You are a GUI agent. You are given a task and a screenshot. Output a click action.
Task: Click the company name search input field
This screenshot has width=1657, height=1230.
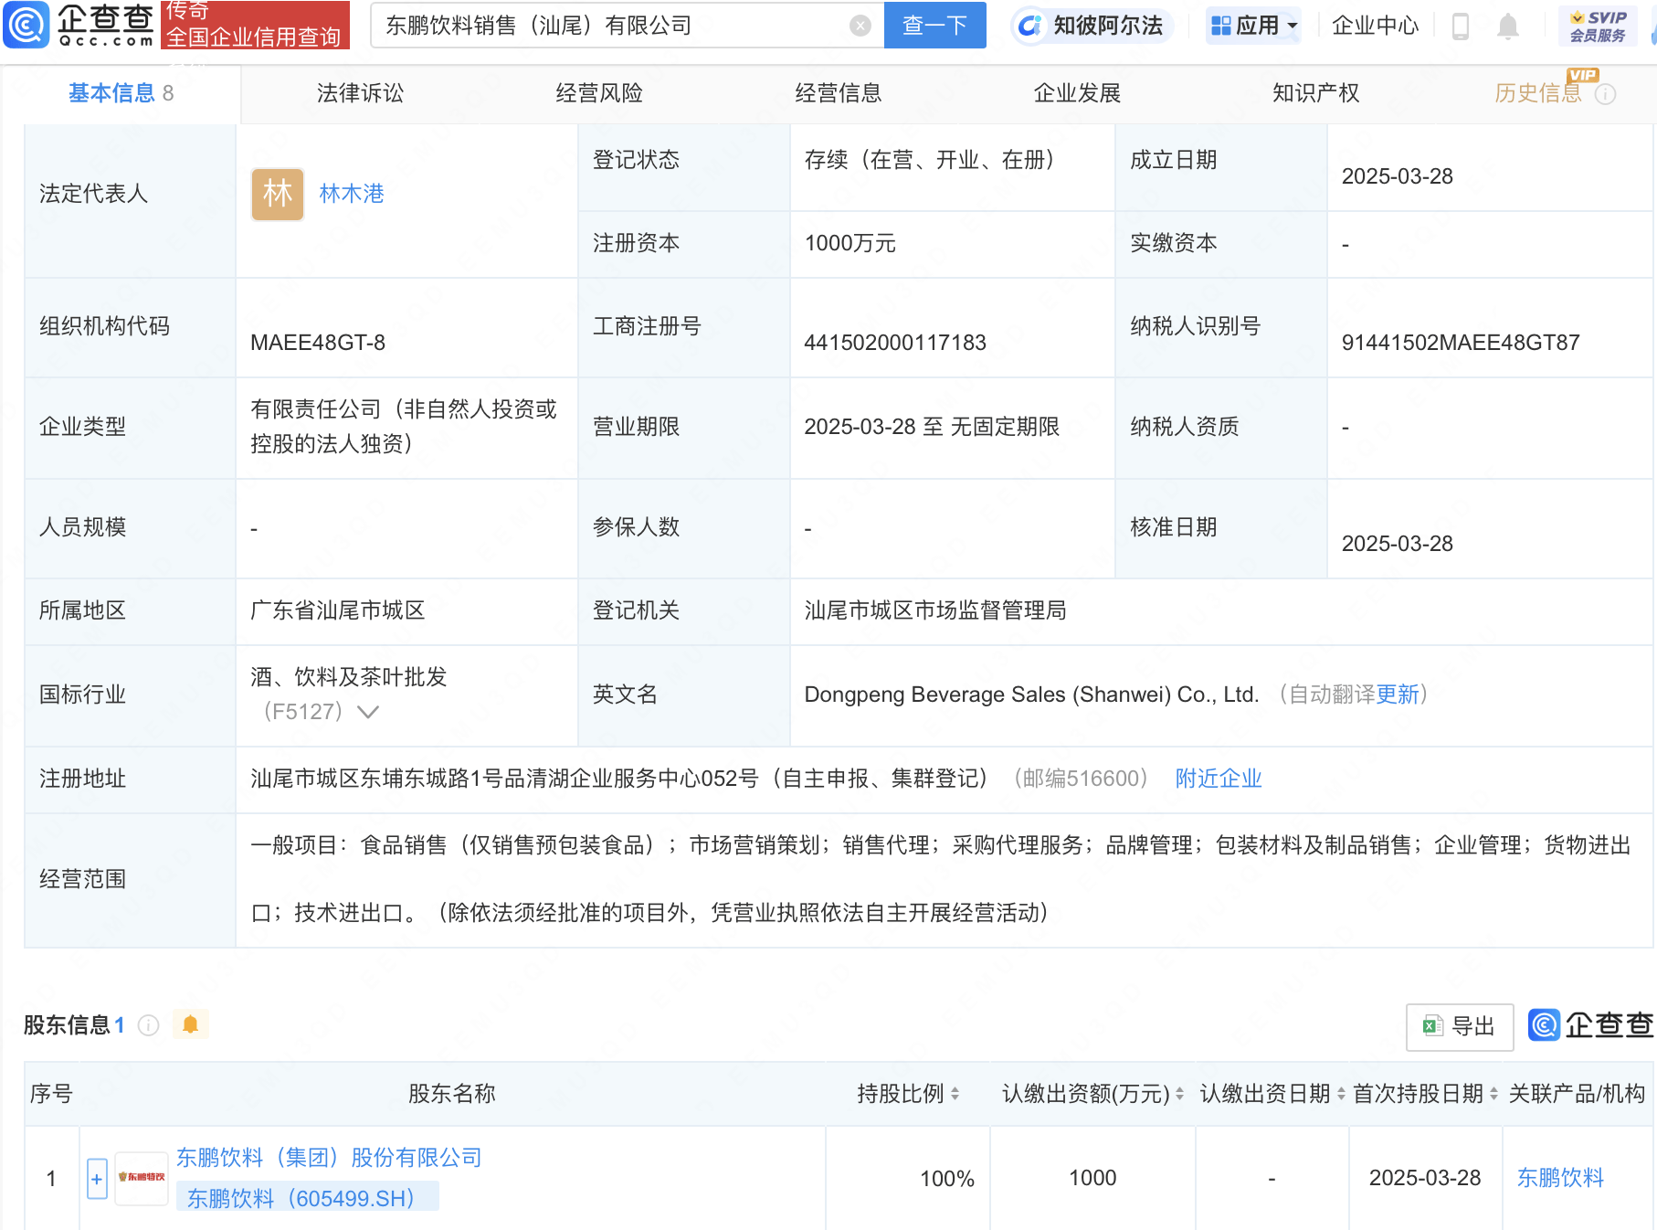[612, 26]
